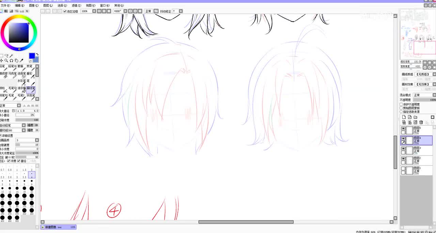Hide layer 图层3 eye icon
Viewport: 436px width, 233px height.
403,149
